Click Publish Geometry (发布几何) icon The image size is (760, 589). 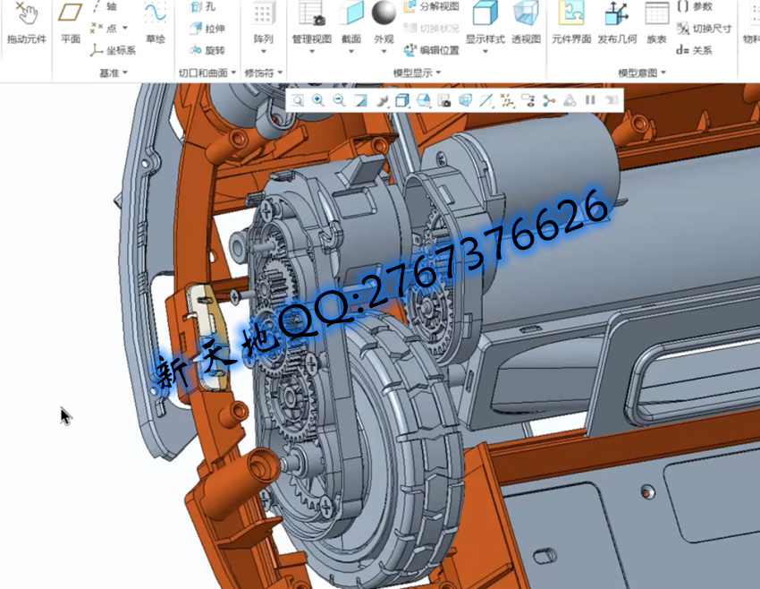(617, 24)
